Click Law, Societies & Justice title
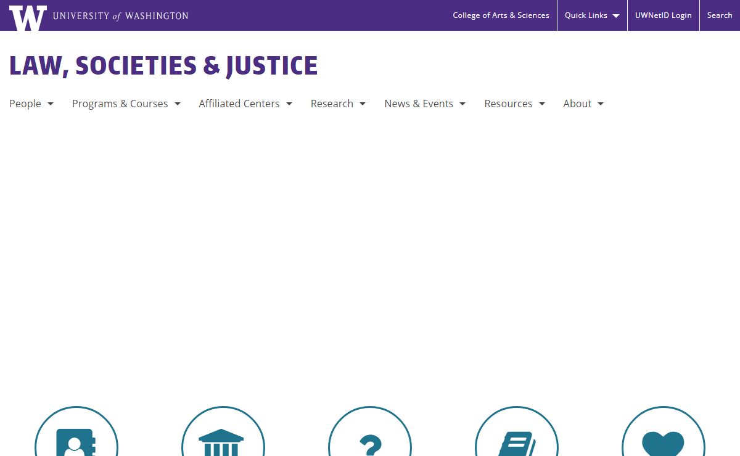 163,66
